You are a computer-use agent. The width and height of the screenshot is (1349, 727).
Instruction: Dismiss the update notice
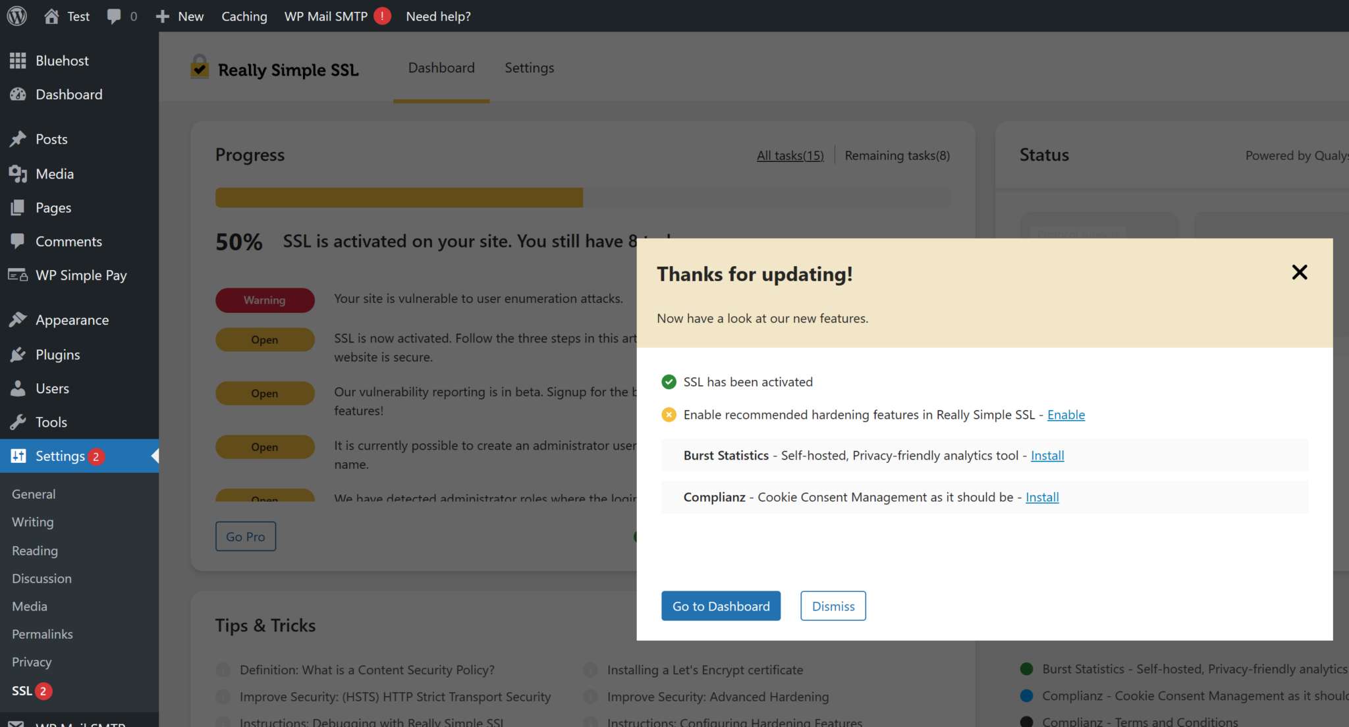tap(833, 606)
